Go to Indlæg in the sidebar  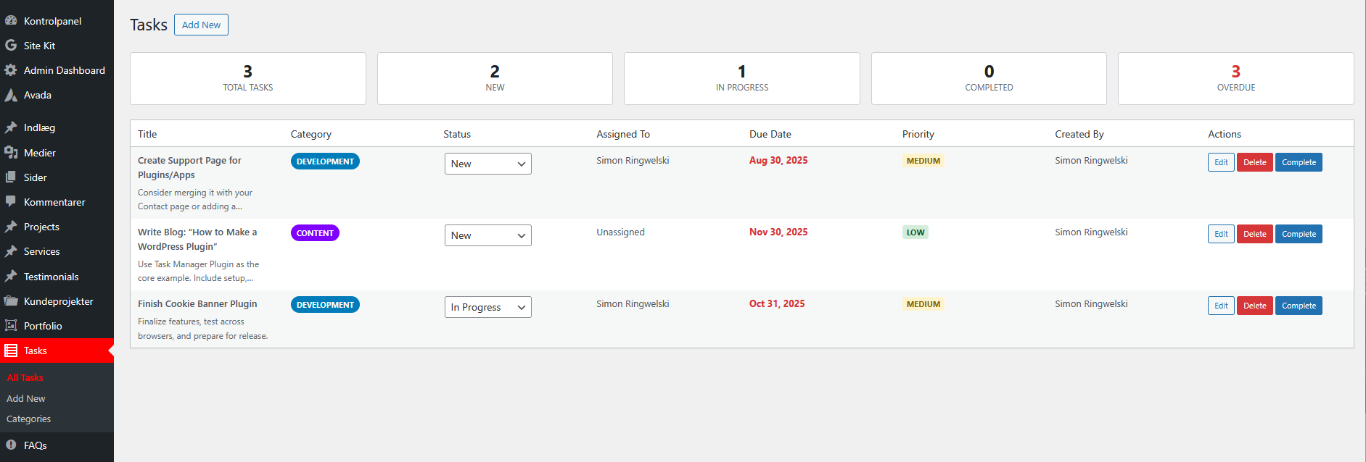click(x=57, y=127)
